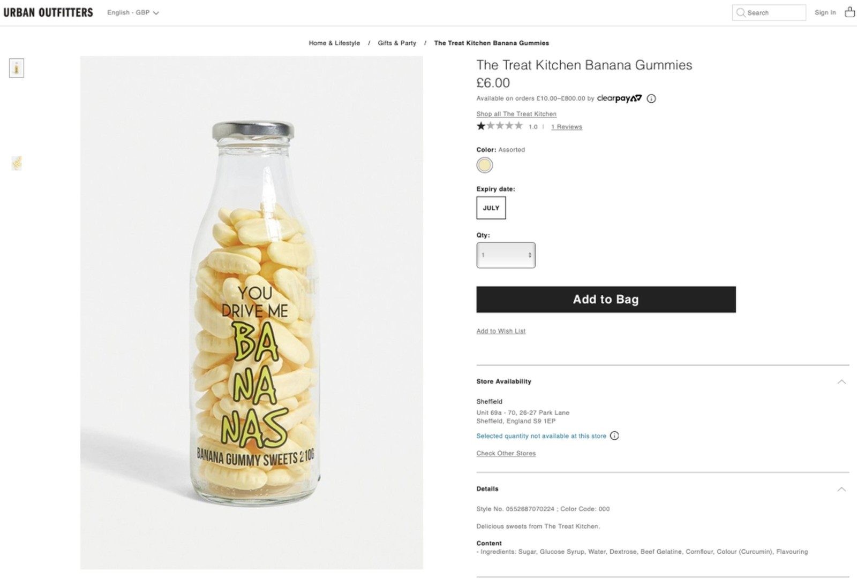The width and height of the screenshot is (857, 581).
Task: Open the shopping bag icon
Action: [850, 12]
